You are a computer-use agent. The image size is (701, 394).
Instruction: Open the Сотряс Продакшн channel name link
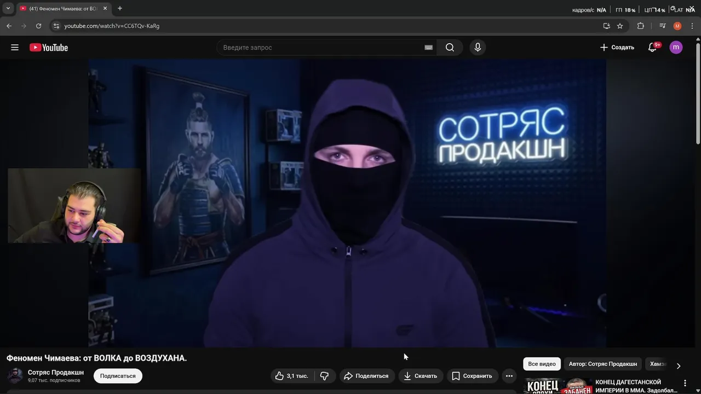tap(56, 373)
